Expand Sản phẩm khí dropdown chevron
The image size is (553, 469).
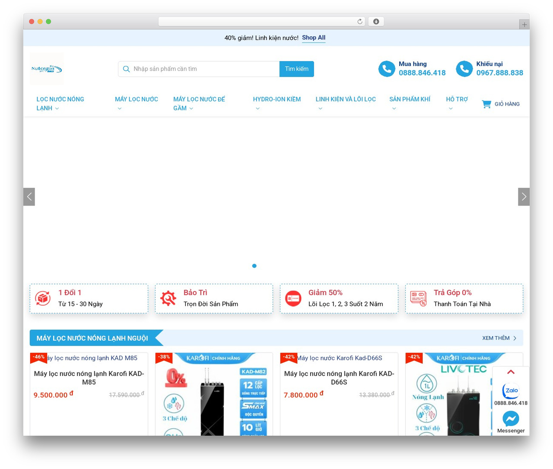(x=394, y=109)
